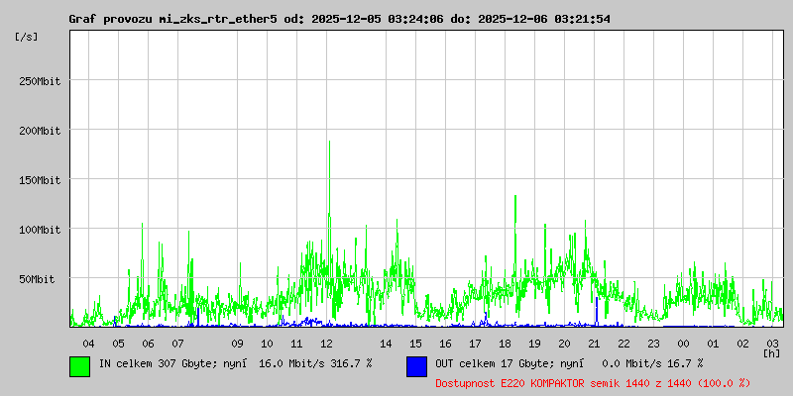Select the 200Mbit y-axis label
Image resolution: width=793 pixels, height=396 pixels.
pyautogui.click(x=40, y=131)
